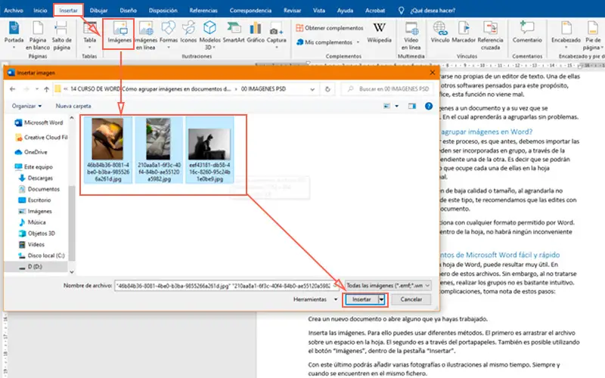The width and height of the screenshot is (605, 378).
Task: Click the Imágenes ribbon button
Action: tap(119, 34)
